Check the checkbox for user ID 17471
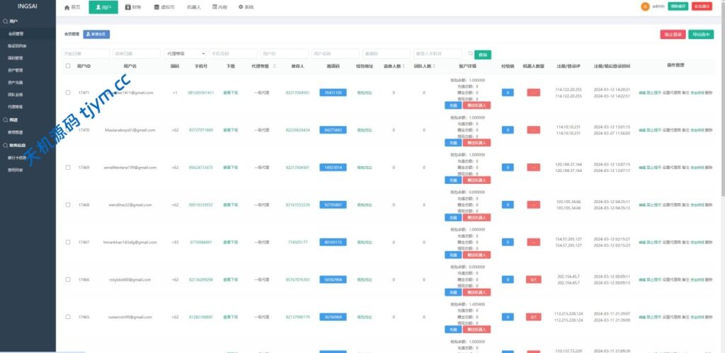The width and height of the screenshot is (725, 353). click(x=68, y=93)
